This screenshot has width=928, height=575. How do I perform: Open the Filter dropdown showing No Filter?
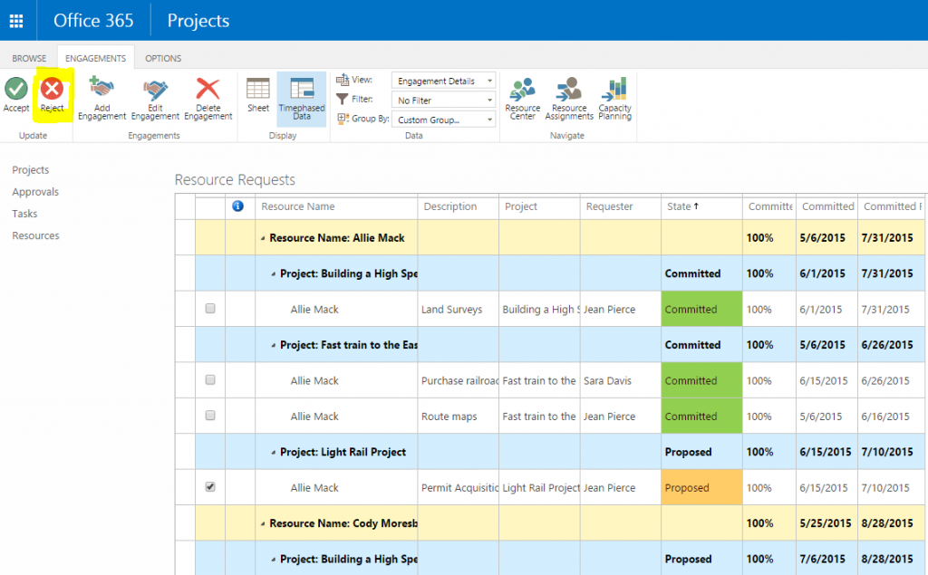click(444, 101)
